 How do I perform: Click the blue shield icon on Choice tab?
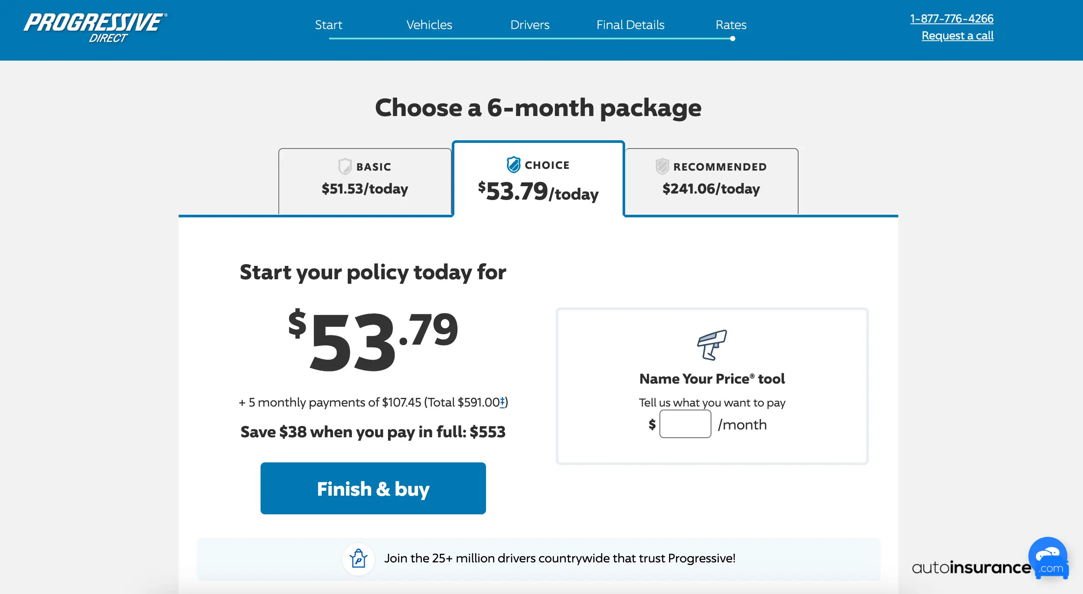coord(513,165)
